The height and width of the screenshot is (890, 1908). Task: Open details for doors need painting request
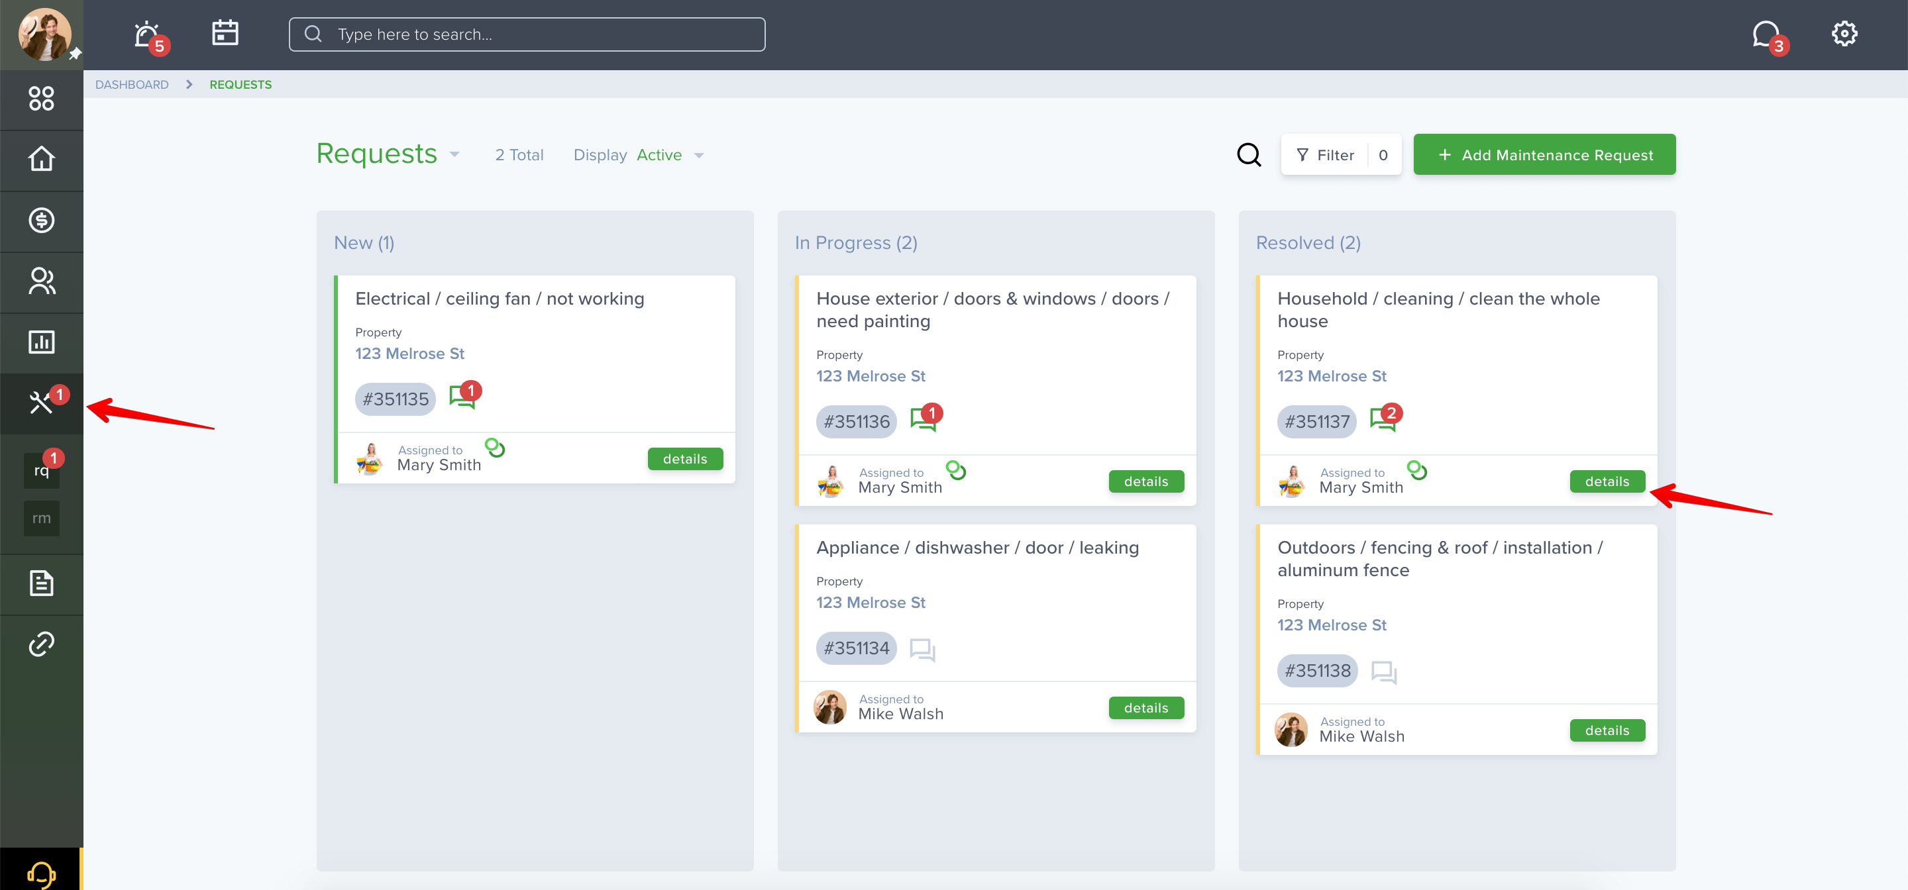pos(1146,481)
